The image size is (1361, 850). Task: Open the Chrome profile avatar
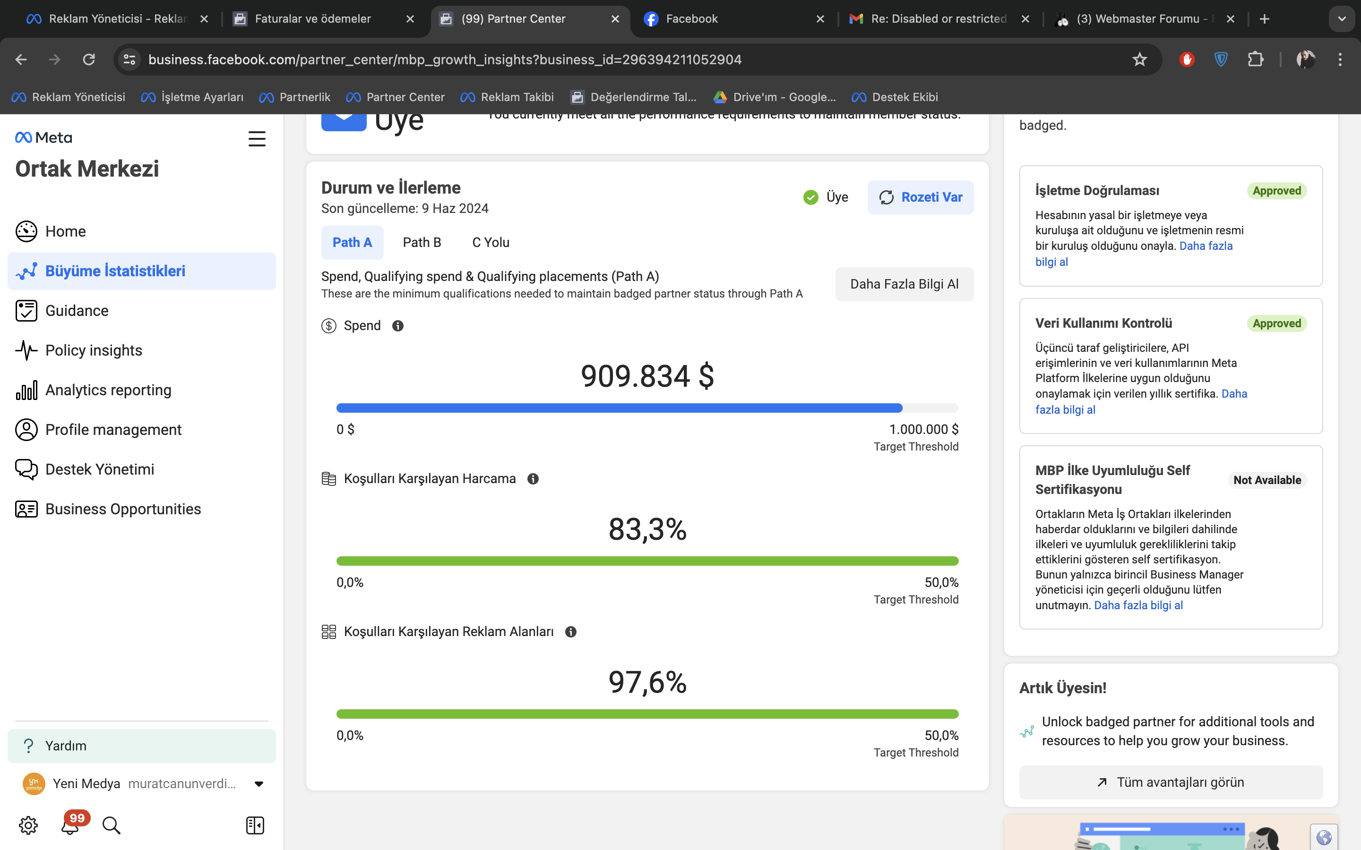point(1305,59)
